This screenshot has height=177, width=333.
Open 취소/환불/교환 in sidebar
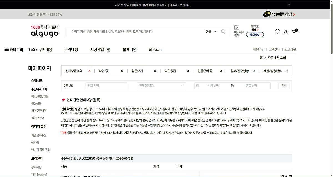point(40,96)
